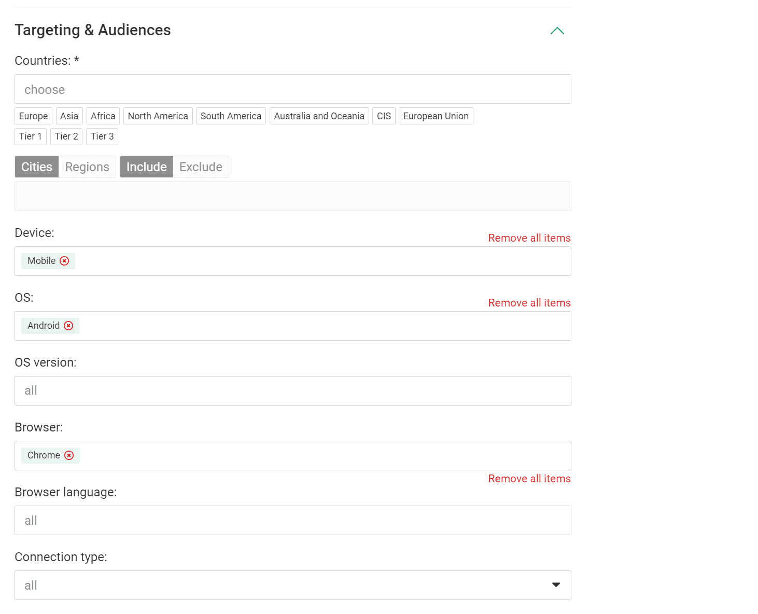Open the Browser selection field
The width and height of the screenshot is (758, 614).
[293, 455]
